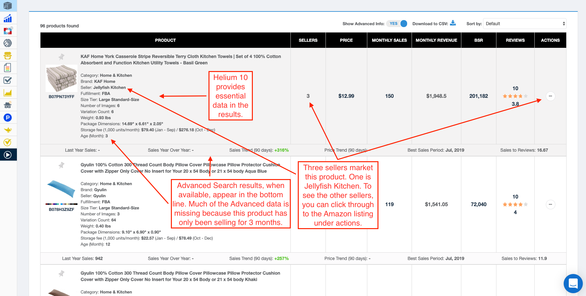Click Last Year Sales: 942
Screen dimensions: 586x296
pyautogui.click(x=83, y=258)
